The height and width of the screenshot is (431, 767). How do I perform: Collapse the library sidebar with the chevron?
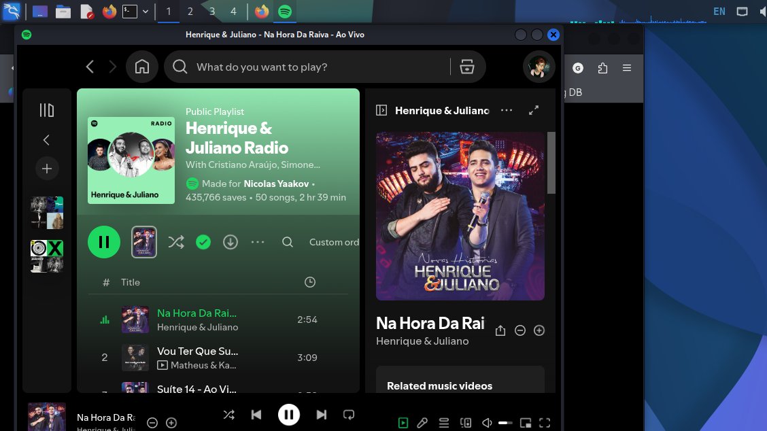pyautogui.click(x=46, y=140)
